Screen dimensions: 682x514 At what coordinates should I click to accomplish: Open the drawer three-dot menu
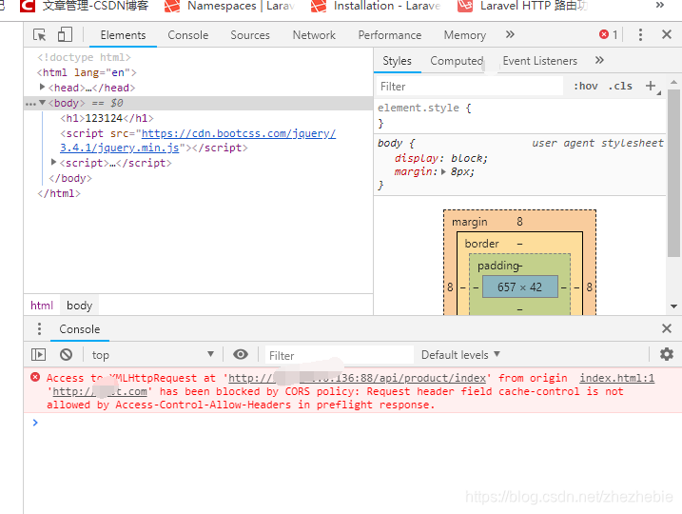(39, 329)
